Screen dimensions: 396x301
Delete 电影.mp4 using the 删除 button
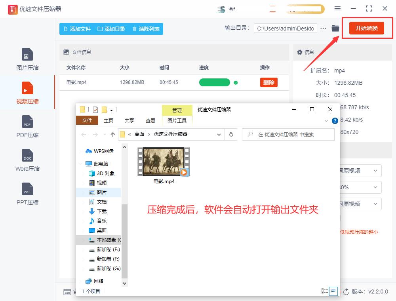pyautogui.click(x=268, y=82)
